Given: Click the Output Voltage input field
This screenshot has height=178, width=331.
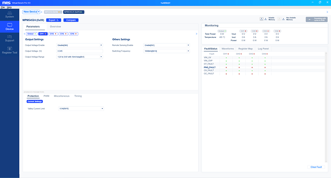Looking at the screenshot, I should tap(79, 51).
